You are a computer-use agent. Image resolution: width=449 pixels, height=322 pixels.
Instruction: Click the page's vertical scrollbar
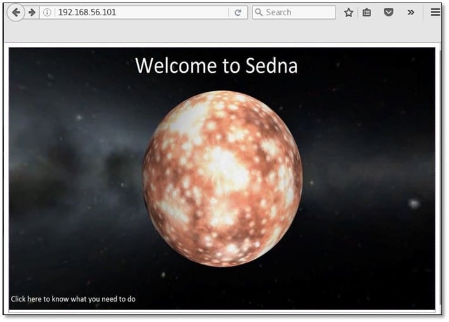[x=439, y=177]
